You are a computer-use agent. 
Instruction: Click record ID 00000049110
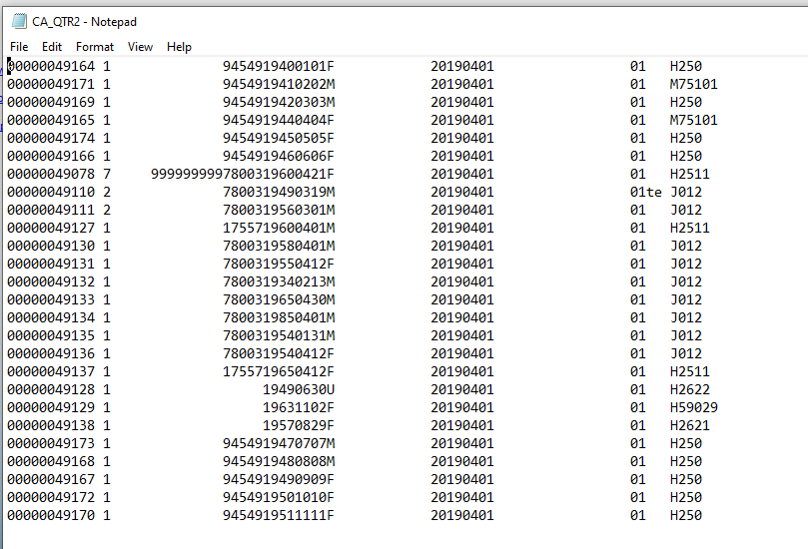coord(51,192)
